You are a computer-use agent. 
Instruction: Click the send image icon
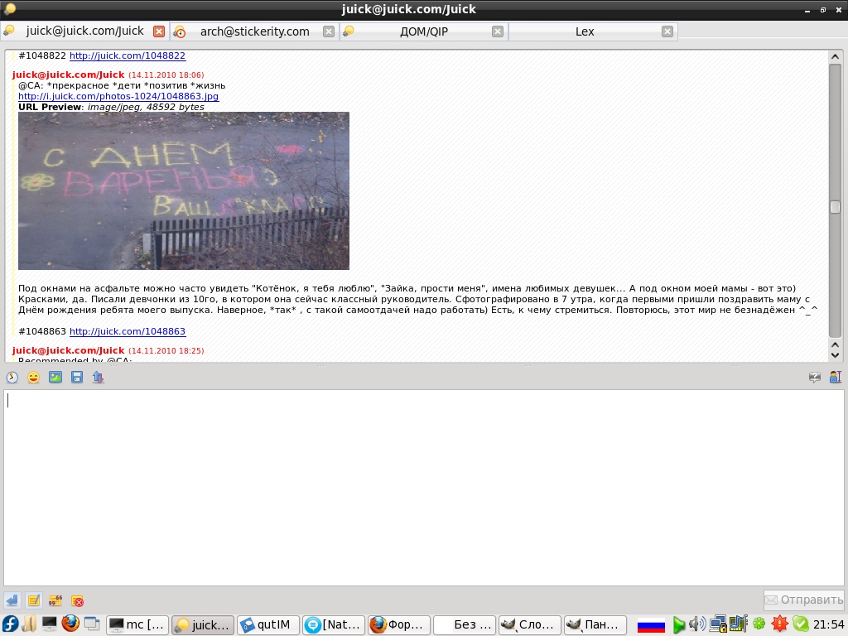[x=55, y=377]
